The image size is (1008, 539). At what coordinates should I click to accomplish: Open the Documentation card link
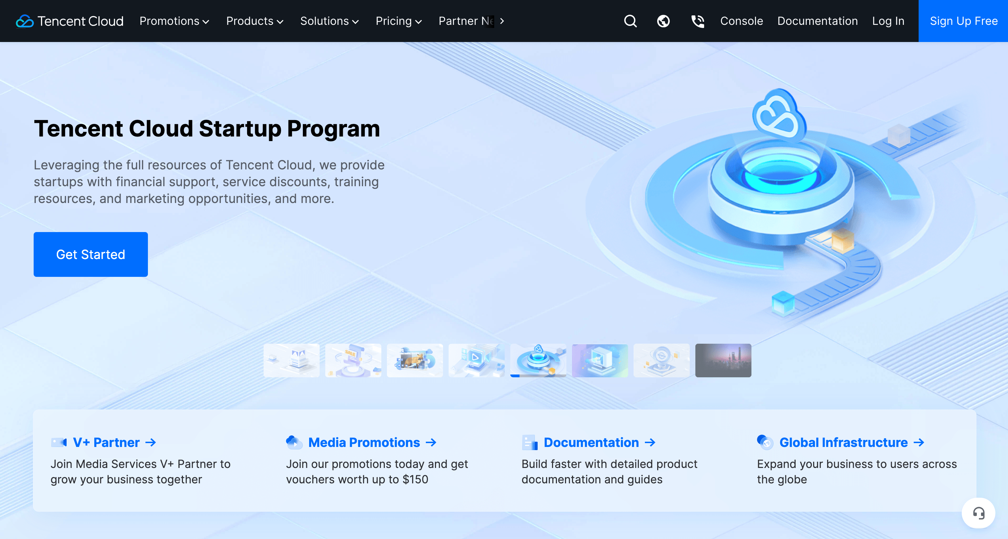[591, 443]
